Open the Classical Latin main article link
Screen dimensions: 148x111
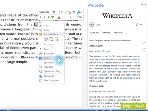coord(108,91)
